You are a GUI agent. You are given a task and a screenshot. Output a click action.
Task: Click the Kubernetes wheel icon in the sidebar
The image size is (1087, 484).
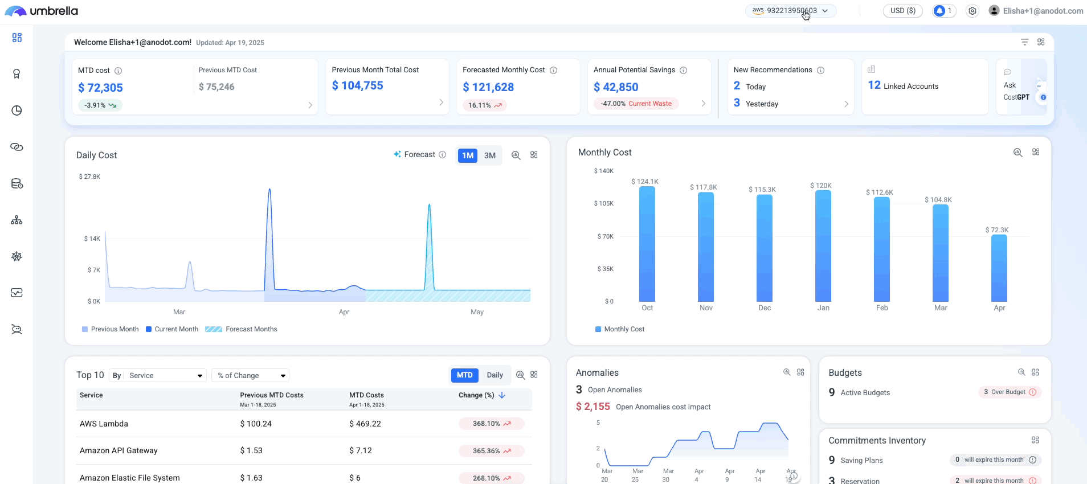pos(17,256)
